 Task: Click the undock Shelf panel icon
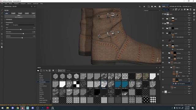click(156, 68)
